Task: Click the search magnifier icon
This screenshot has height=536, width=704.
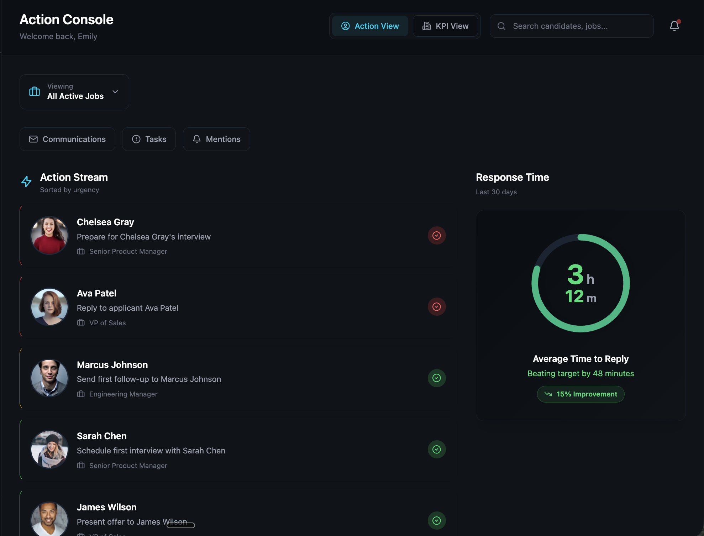Action: click(x=501, y=26)
